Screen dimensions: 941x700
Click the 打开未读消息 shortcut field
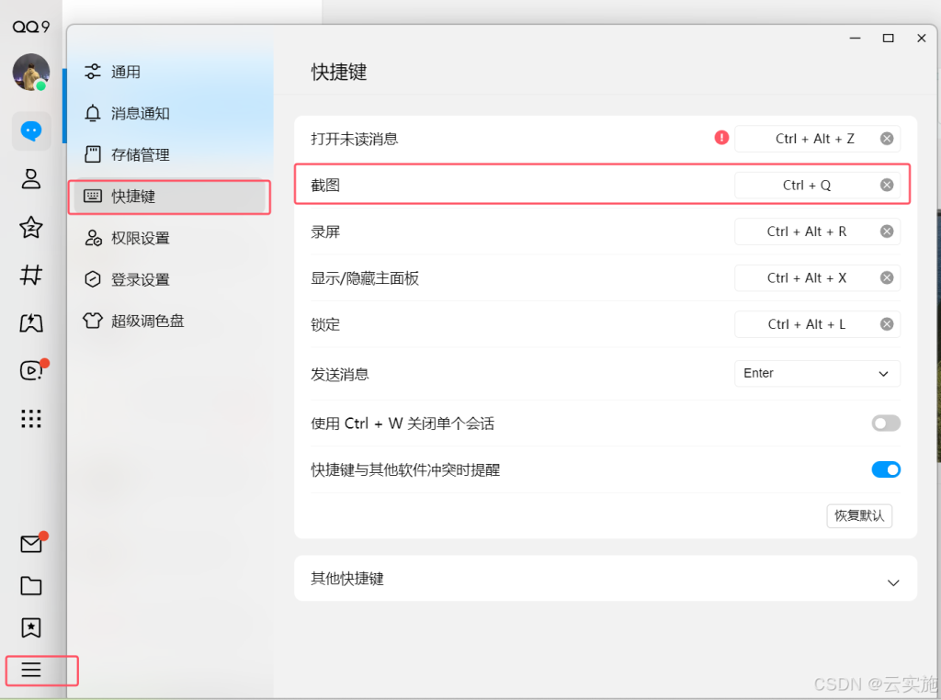(816, 139)
